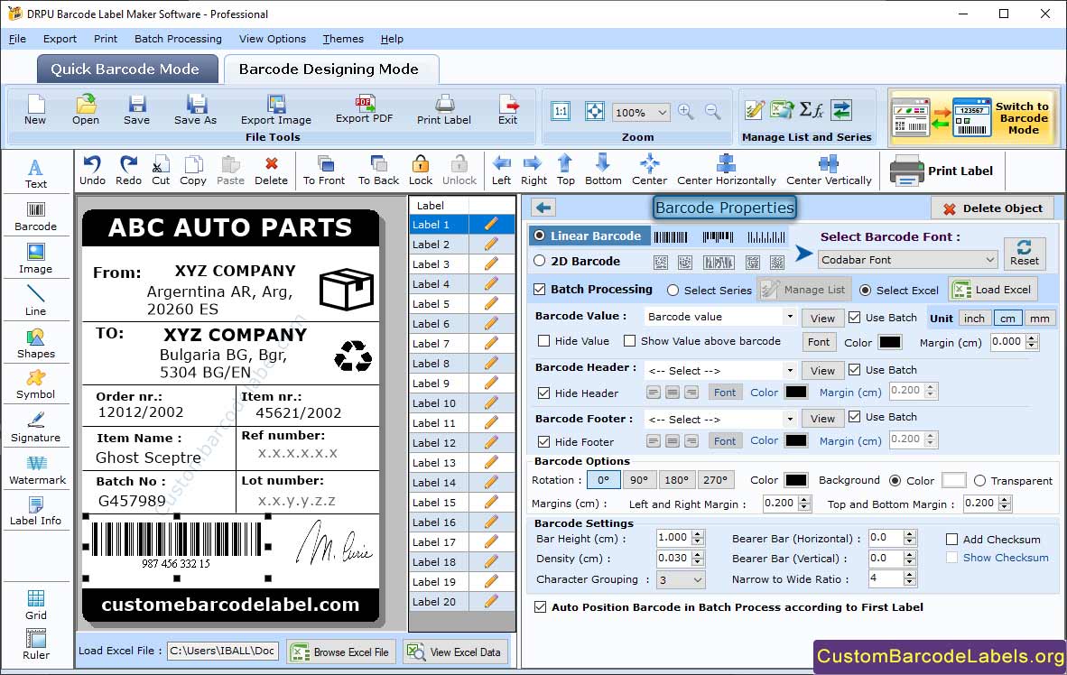The height and width of the screenshot is (675, 1067).
Task: Toggle Auto Position Barcode in Batch Process
Action: 541,607
